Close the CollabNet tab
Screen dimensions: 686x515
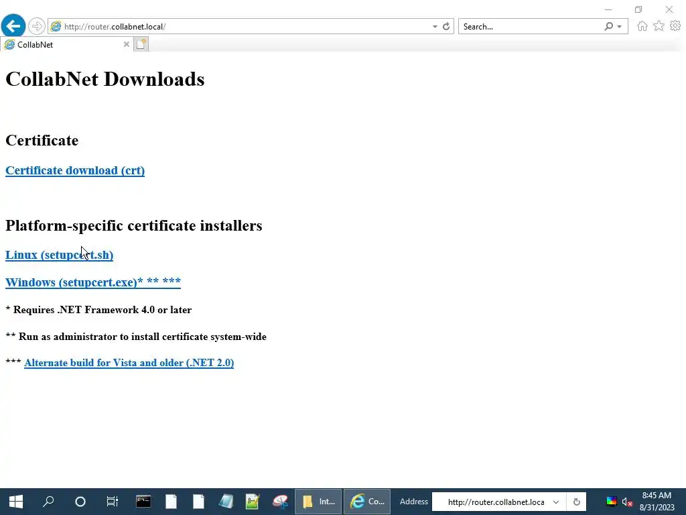(x=127, y=44)
